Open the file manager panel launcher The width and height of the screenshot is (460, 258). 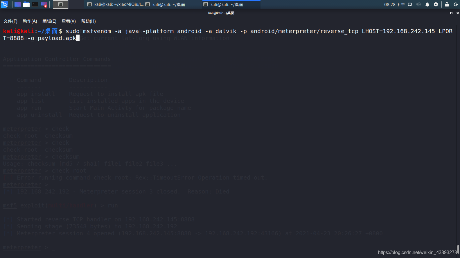26,4
